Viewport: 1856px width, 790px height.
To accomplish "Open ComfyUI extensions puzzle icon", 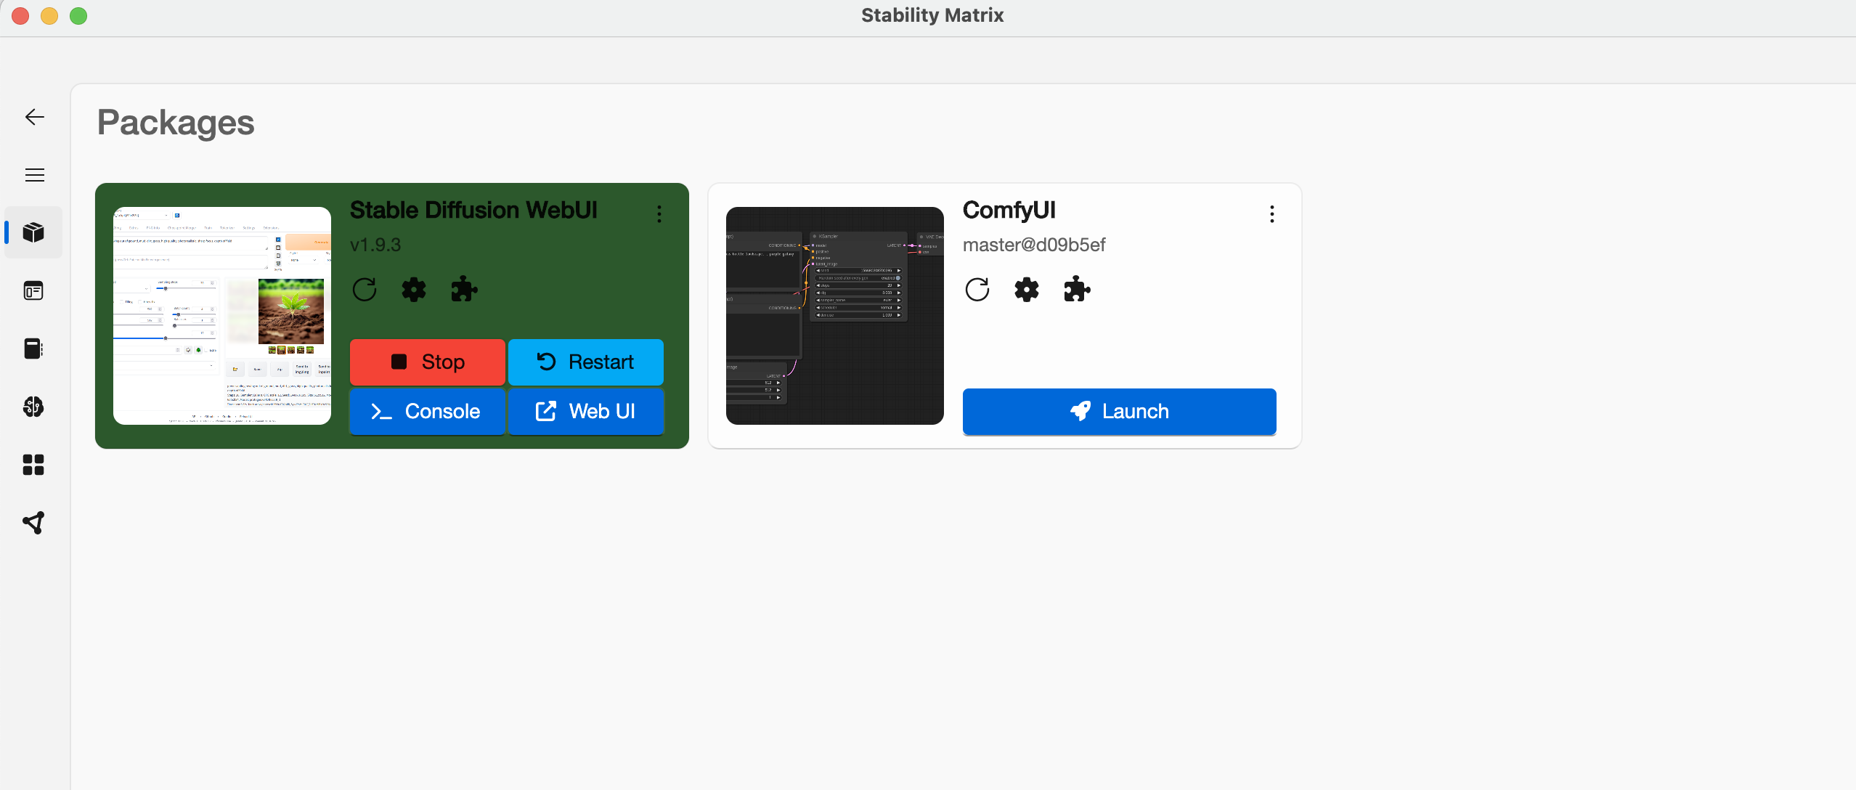I will pyautogui.click(x=1077, y=290).
